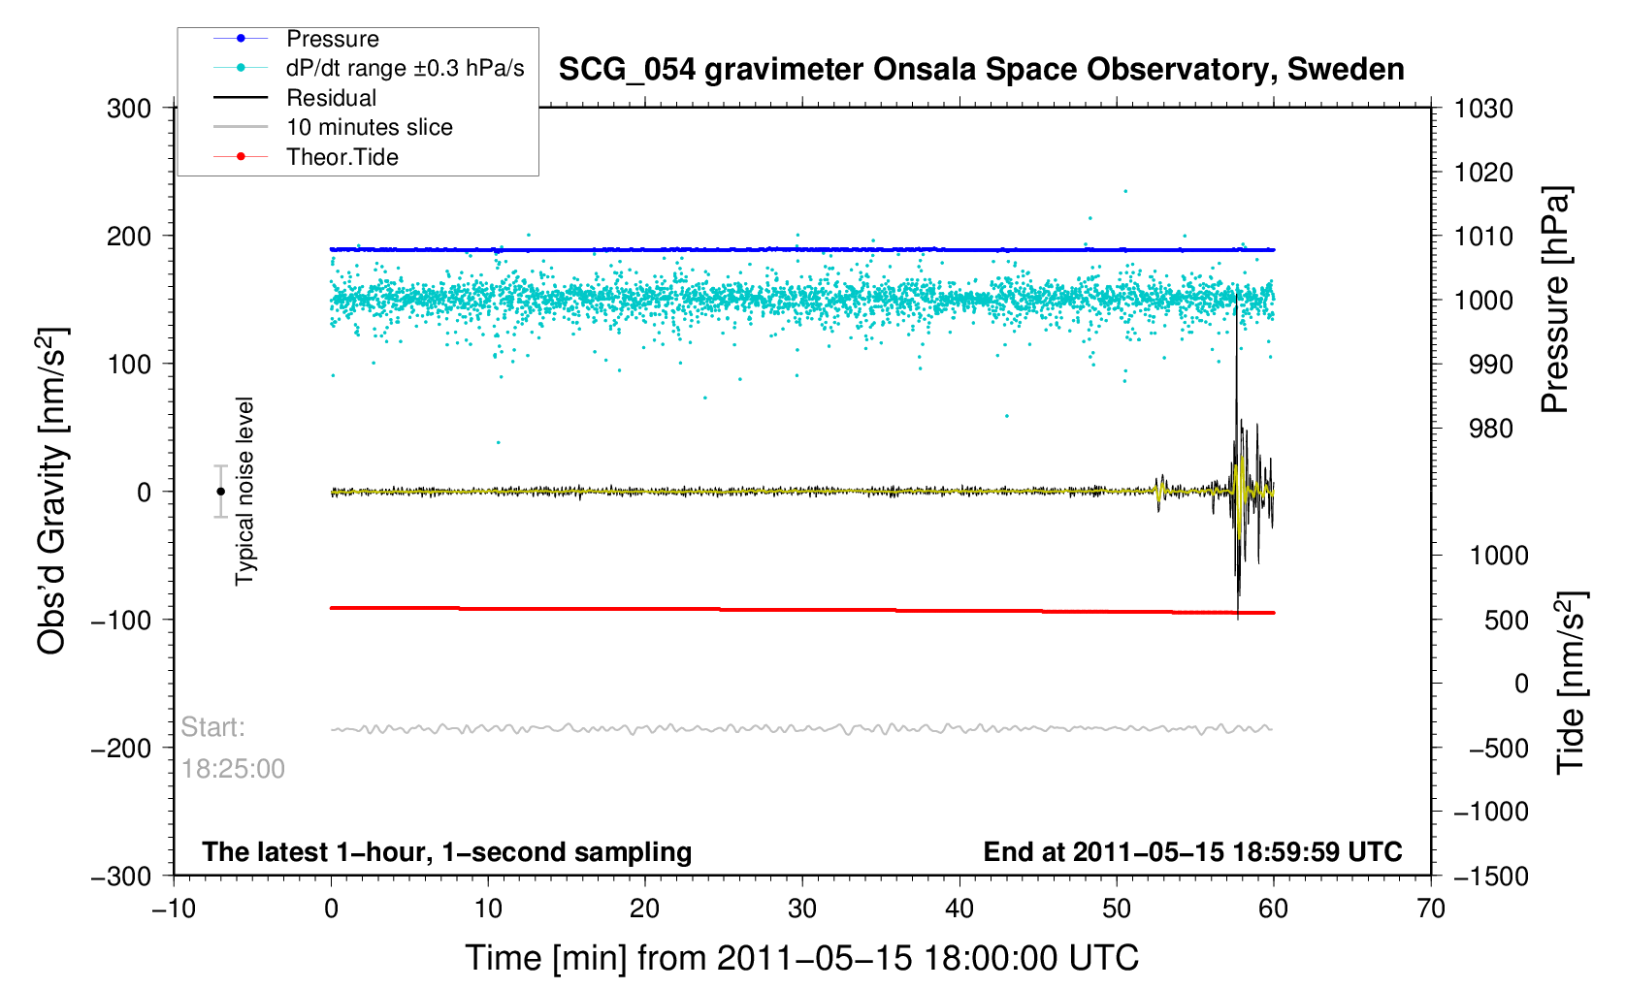
Task: Click the 'Start: 18:25:00' gray annotation
Action: [x=233, y=748]
